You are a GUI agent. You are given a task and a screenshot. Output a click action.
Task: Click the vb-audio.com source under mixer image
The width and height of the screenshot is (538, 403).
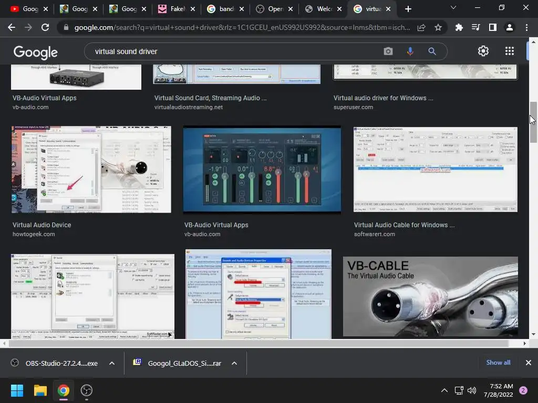202,235
